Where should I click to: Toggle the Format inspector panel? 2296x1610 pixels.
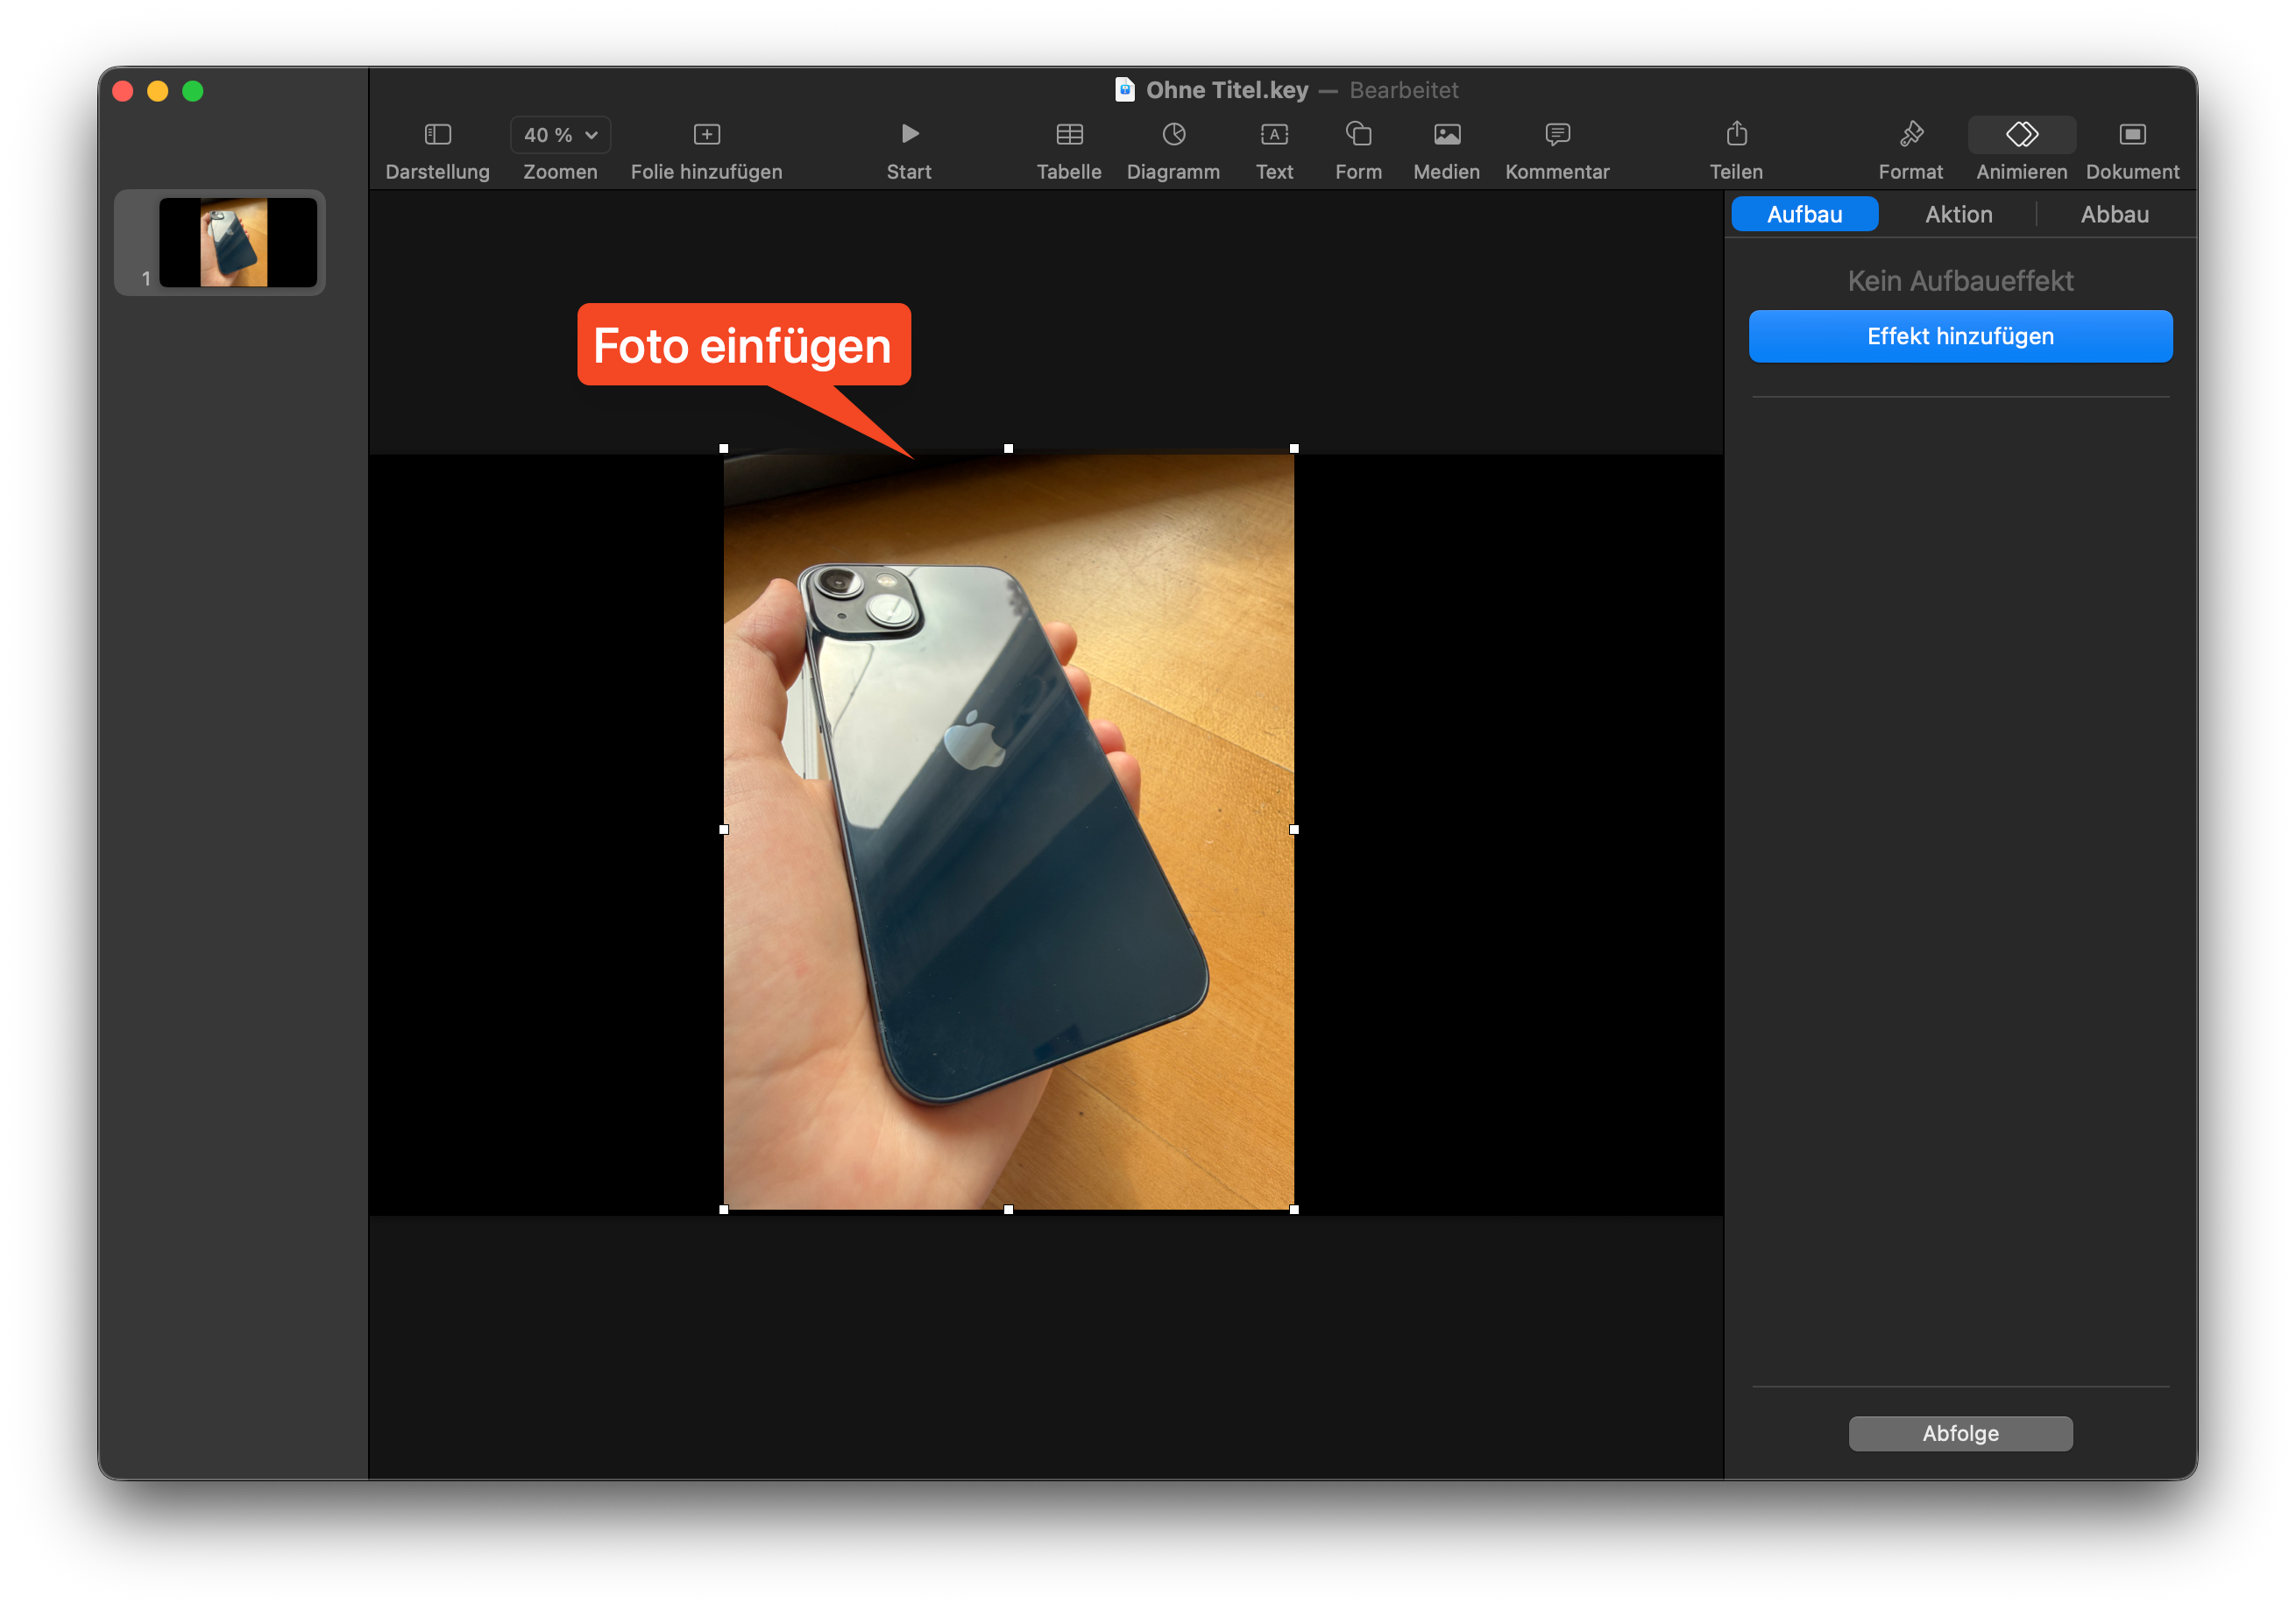pos(1910,134)
